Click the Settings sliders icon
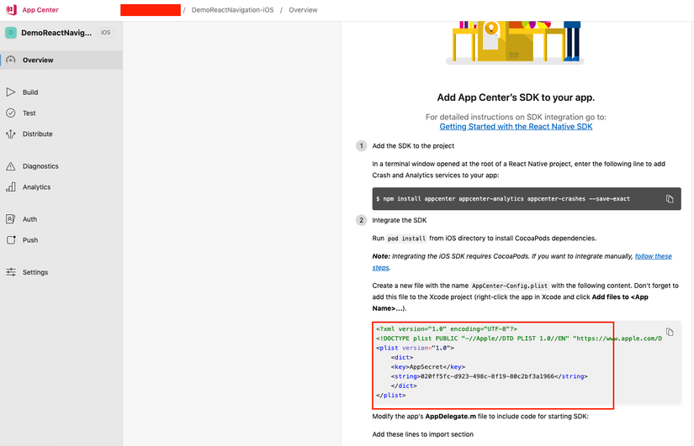694x446 pixels. click(x=11, y=272)
